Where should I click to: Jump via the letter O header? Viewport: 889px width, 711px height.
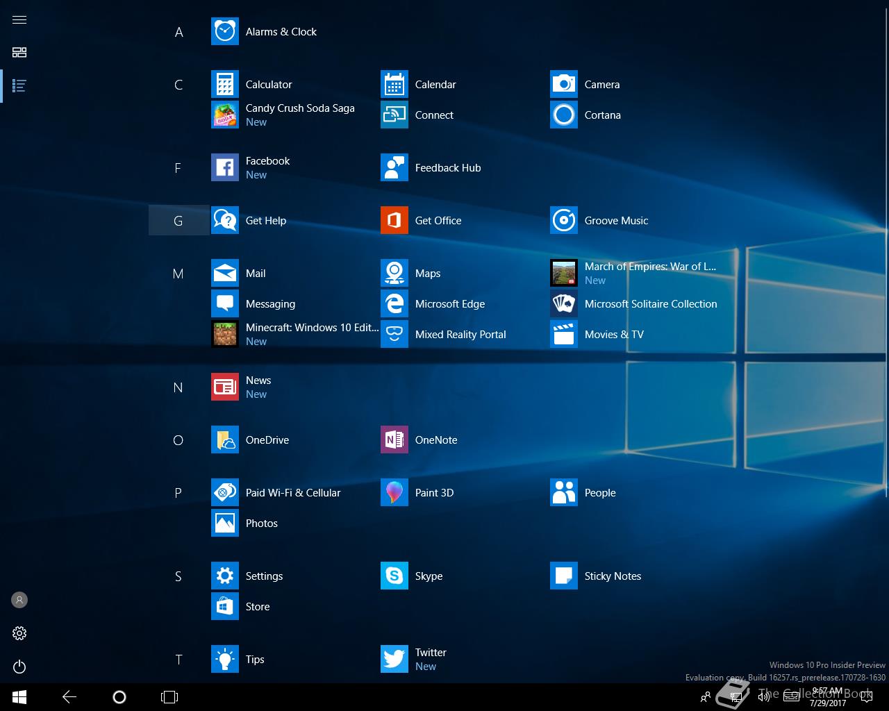[x=178, y=440]
